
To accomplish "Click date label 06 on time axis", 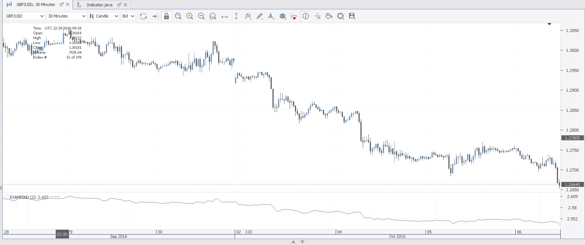I will pyautogui.click(x=519, y=232).
